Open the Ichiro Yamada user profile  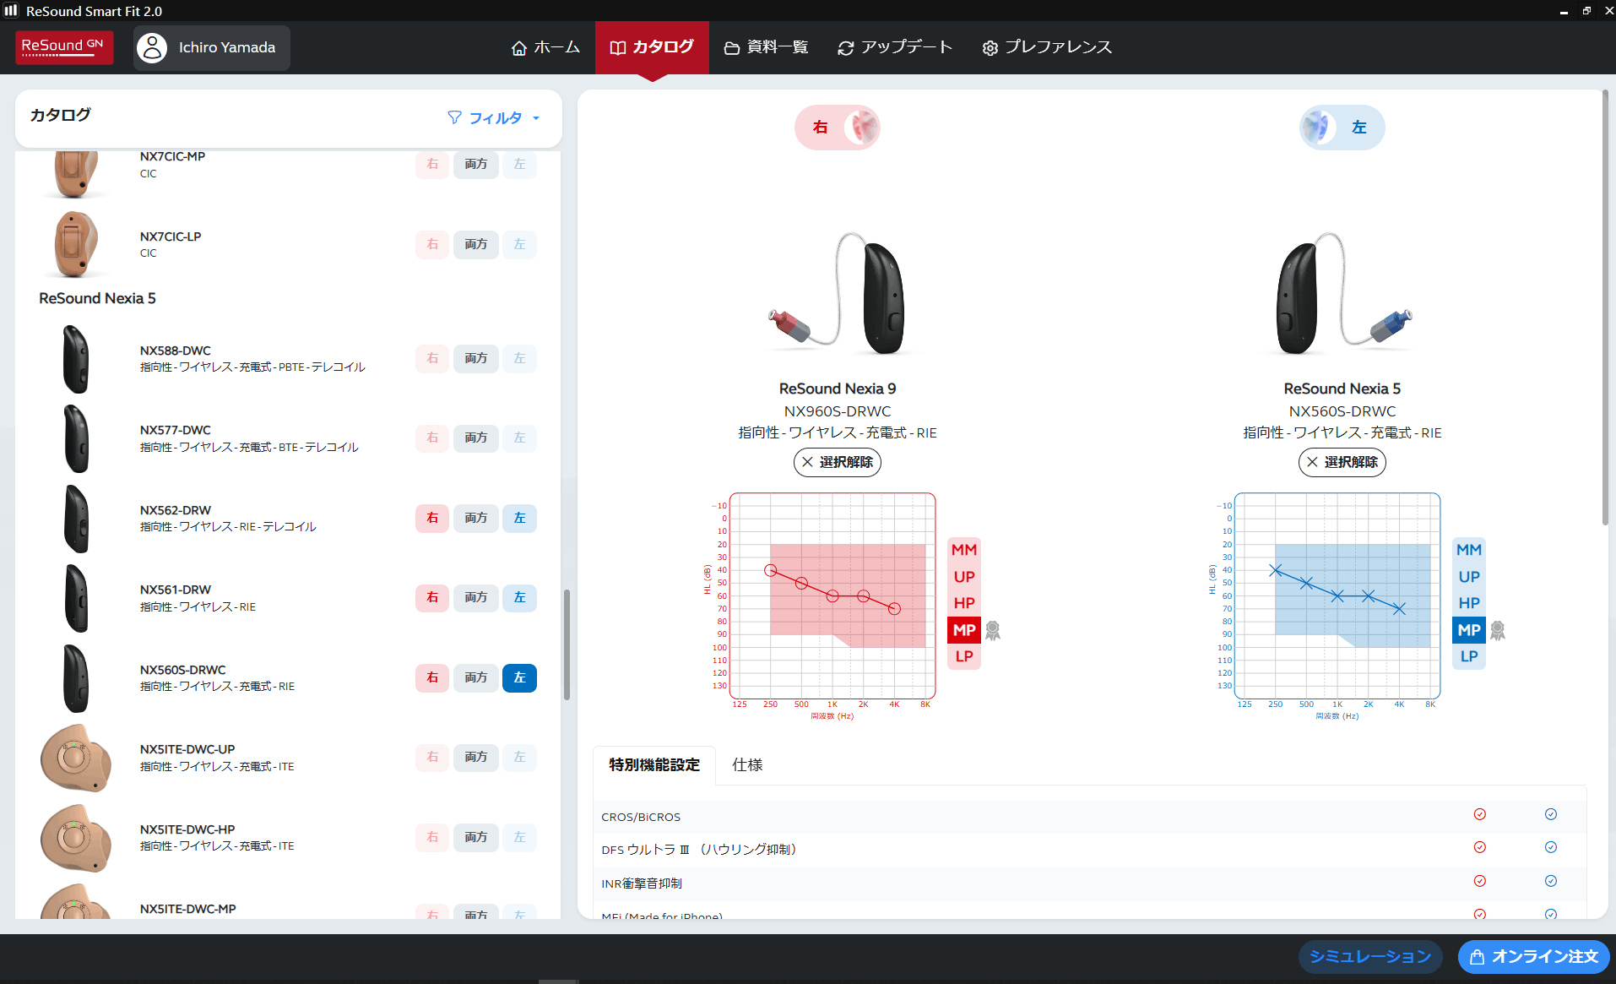(212, 47)
